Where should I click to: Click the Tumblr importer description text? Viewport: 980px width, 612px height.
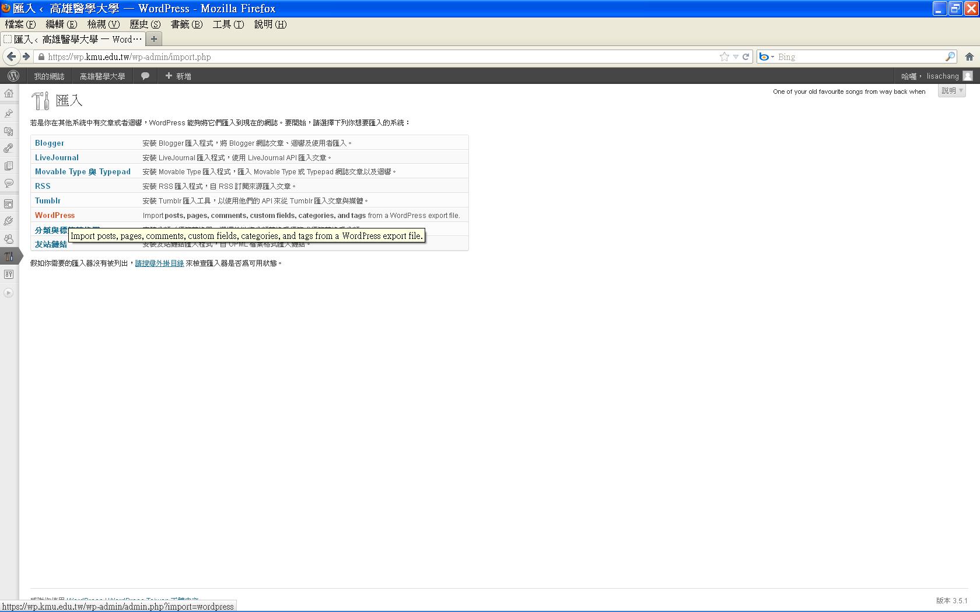pos(255,201)
